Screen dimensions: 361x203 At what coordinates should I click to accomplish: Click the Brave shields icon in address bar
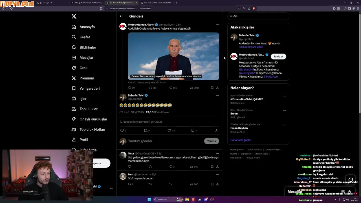pyautogui.click(x=254, y=8)
